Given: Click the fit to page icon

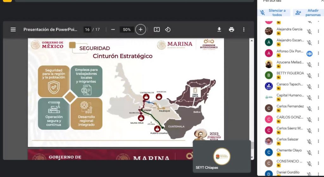Looking at the screenshot, I should [x=157, y=30].
